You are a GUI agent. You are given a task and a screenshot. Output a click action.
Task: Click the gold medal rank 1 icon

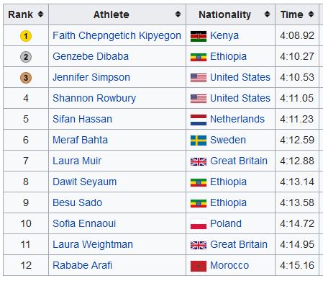pyautogui.click(x=26, y=36)
